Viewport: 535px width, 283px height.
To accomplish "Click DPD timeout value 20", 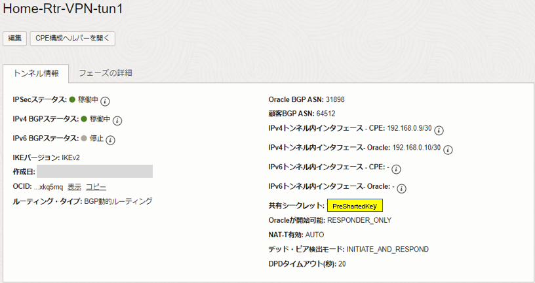I will 342,264.
